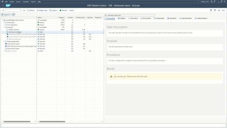Screen dimensions: 227x128
Task: Click the Execute the export task icon
Action: [6, 44]
